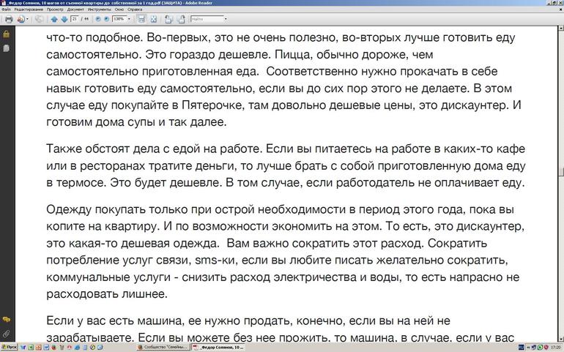Screen dimensions: 564x352
Task: Open the Файл menu
Action: coord(6,11)
